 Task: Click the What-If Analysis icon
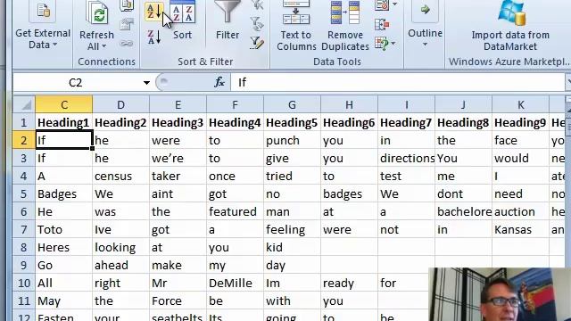click(x=382, y=44)
